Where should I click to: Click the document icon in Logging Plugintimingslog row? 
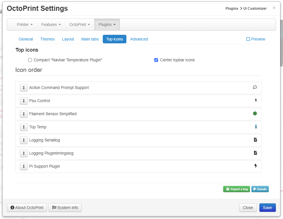(255, 153)
